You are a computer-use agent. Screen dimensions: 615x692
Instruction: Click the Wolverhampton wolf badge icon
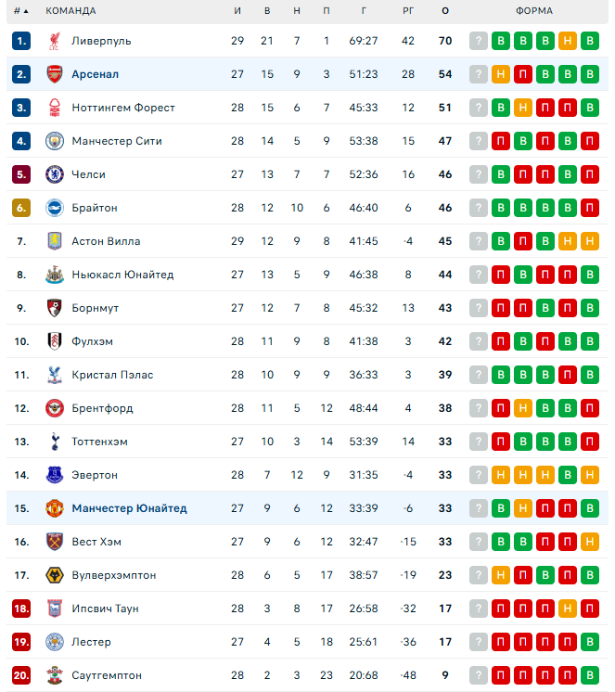tap(54, 575)
